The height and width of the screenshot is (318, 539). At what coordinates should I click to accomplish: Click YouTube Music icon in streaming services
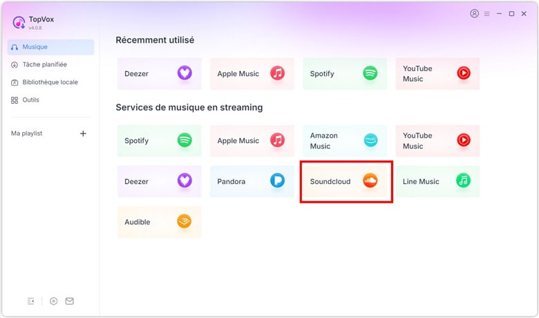click(464, 140)
